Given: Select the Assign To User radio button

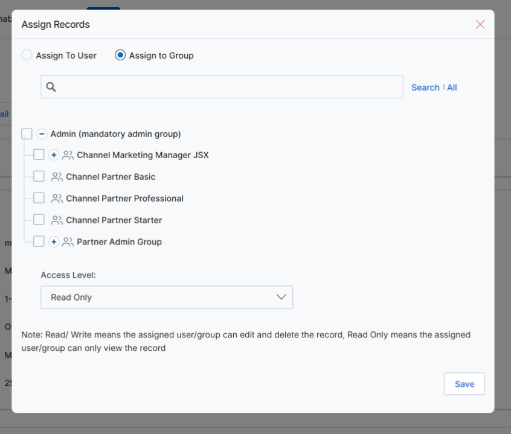Looking at the screenshot, I should 27,55.
